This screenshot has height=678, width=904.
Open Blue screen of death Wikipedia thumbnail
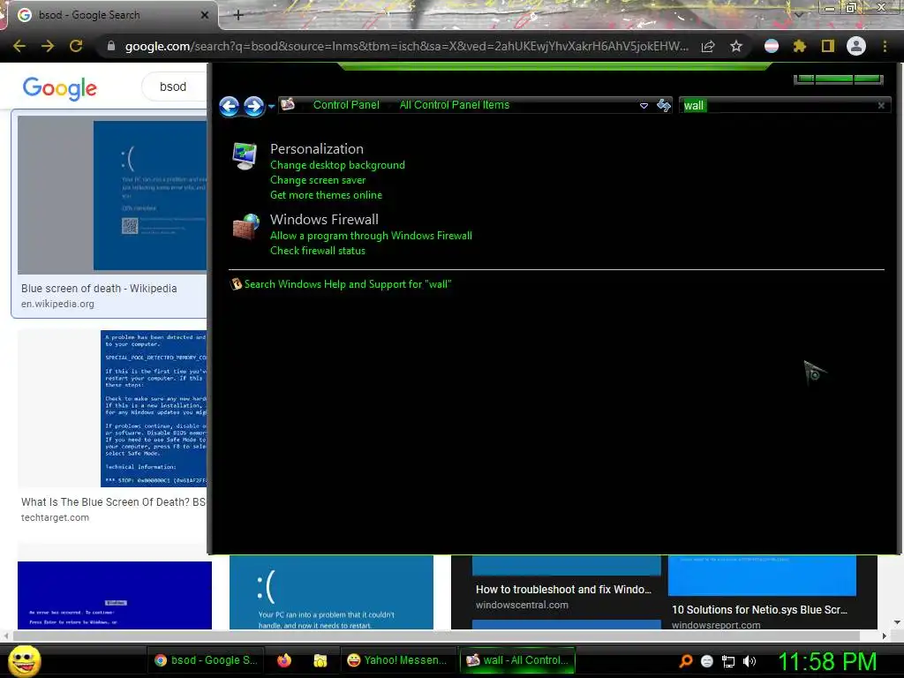coord(112,195)
